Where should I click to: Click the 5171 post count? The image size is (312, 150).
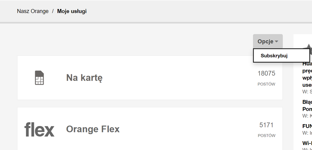click(266, 125)
